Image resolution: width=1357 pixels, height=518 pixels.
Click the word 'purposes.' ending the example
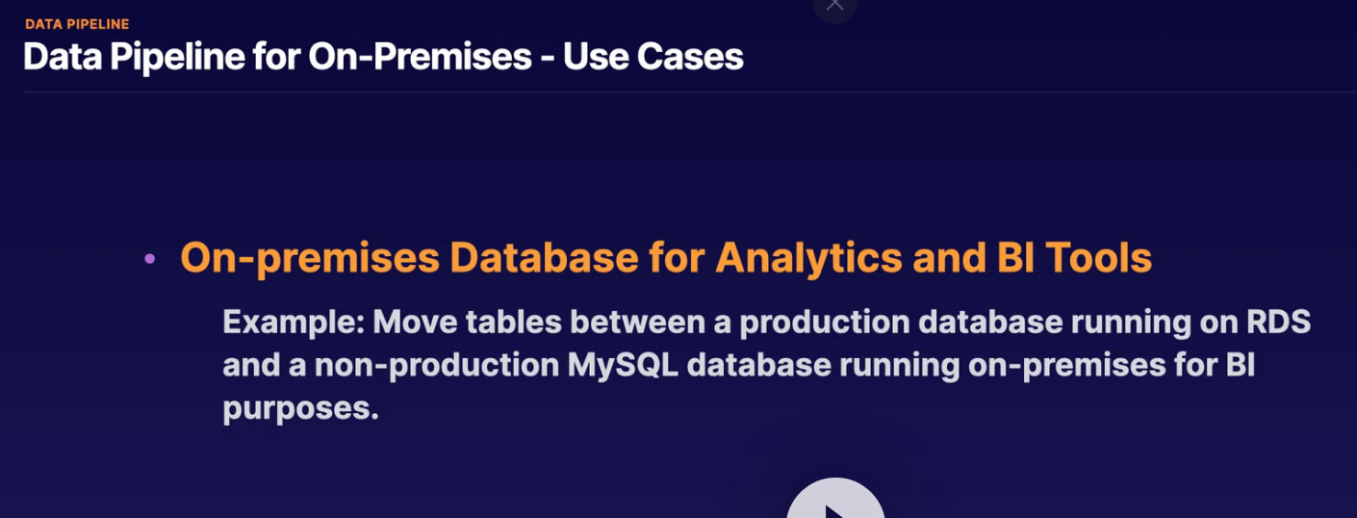point(301,408)
